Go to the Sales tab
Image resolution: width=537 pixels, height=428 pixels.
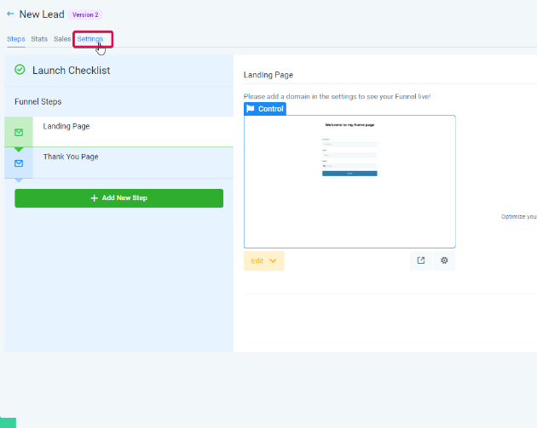pos(62,39)
